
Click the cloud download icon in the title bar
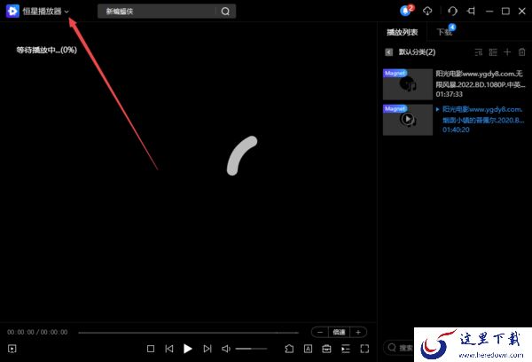tap(427, 12)
